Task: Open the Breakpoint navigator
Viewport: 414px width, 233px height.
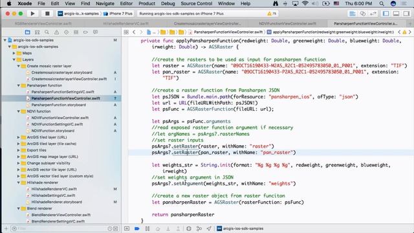Action: [x=85, y=32]
